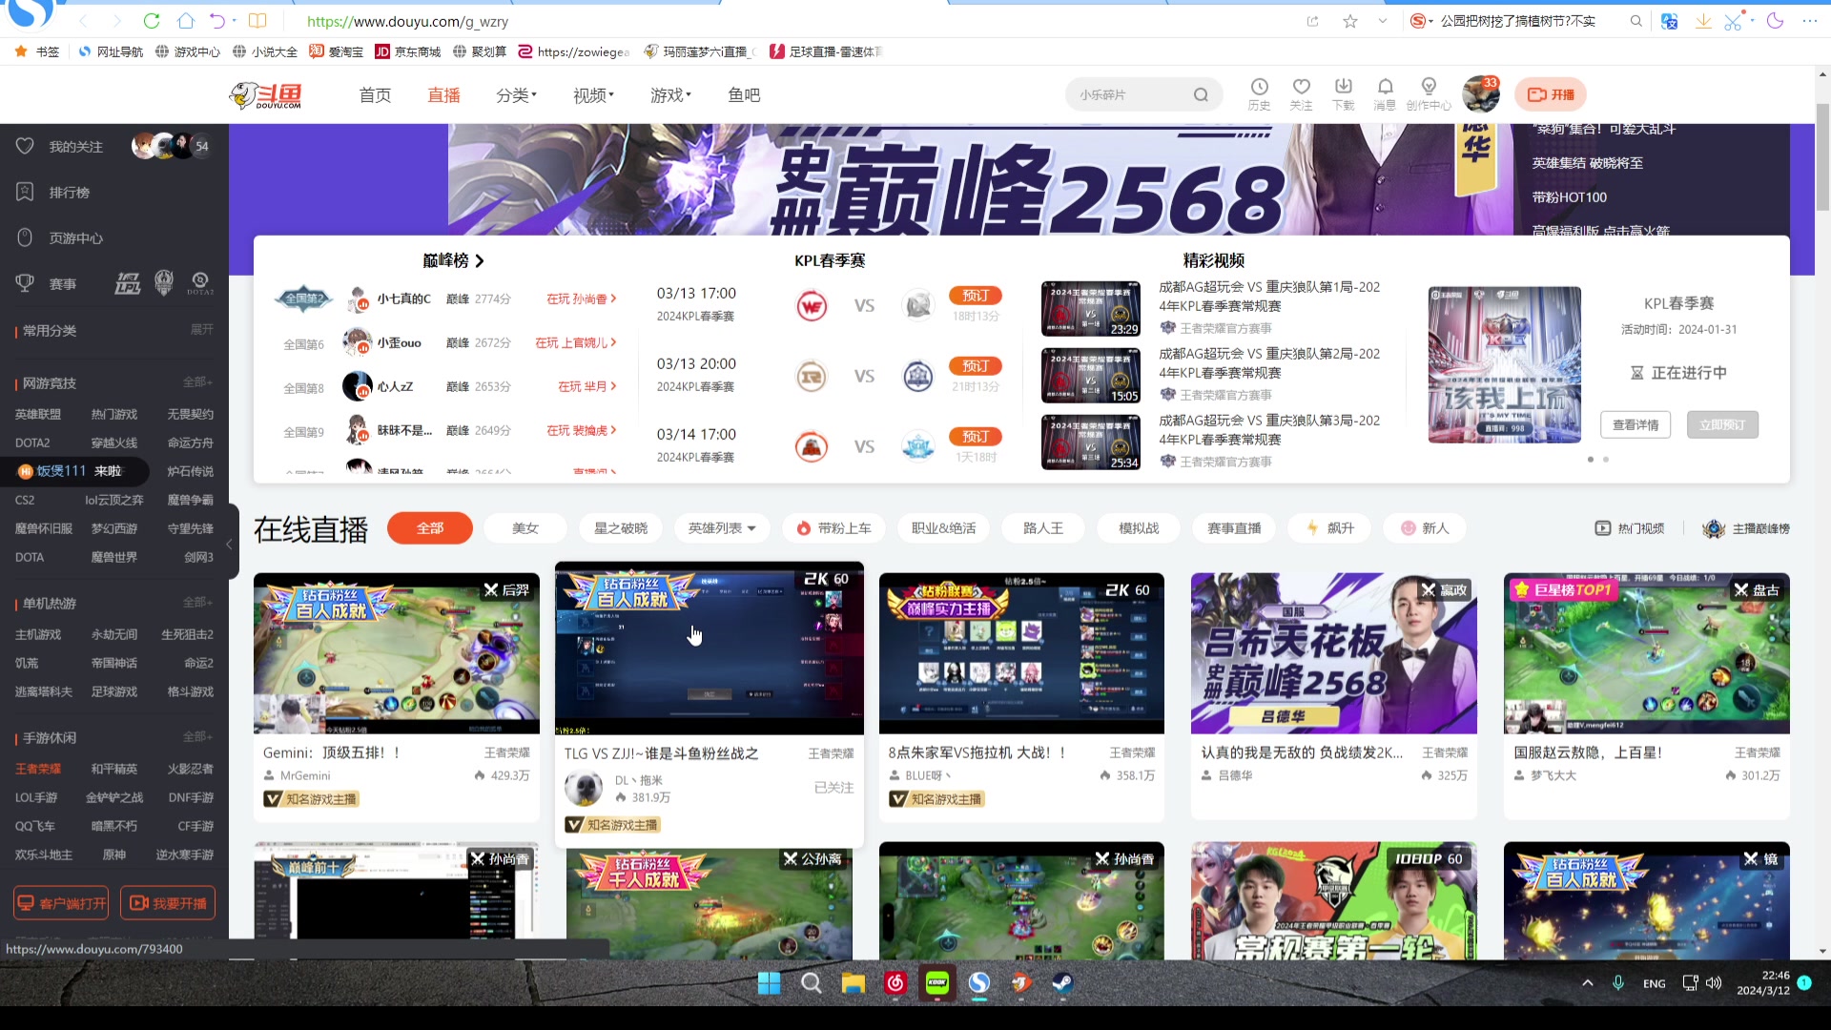Select the 美女 live filter pill
1831x1030 pixels.
[x=525, y=528]
